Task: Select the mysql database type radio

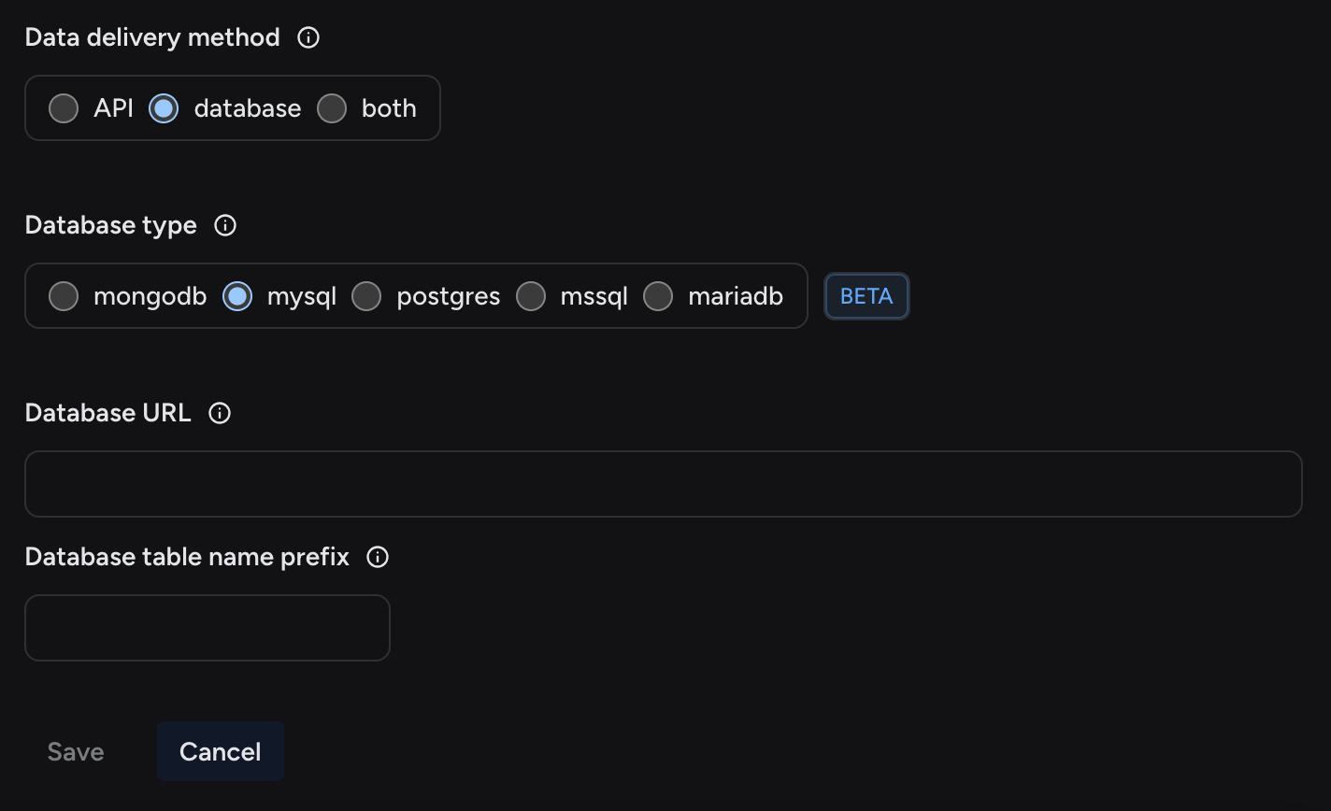Action: tap(237, 296)
